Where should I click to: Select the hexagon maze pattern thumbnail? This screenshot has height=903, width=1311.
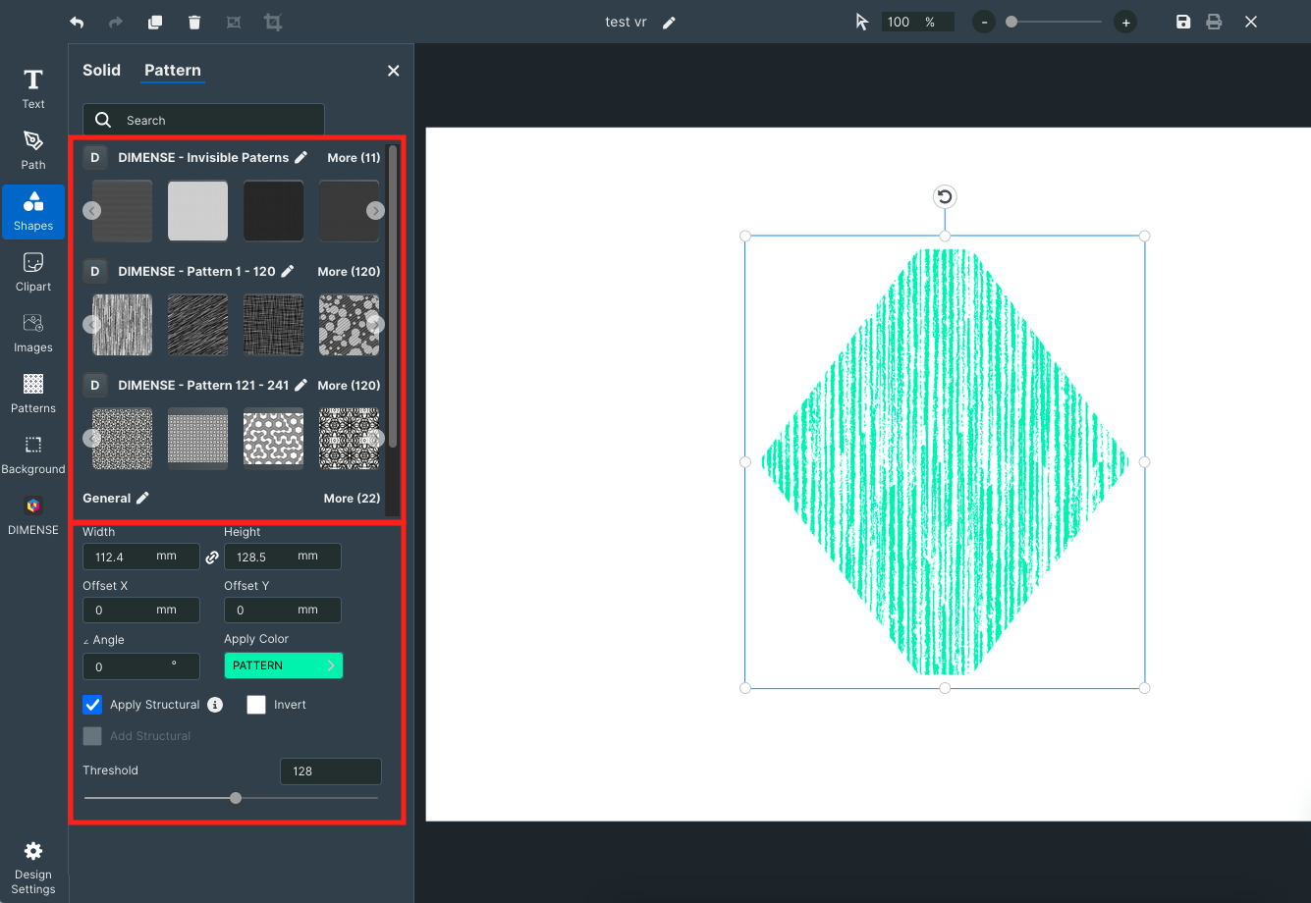tap(273, 438)
